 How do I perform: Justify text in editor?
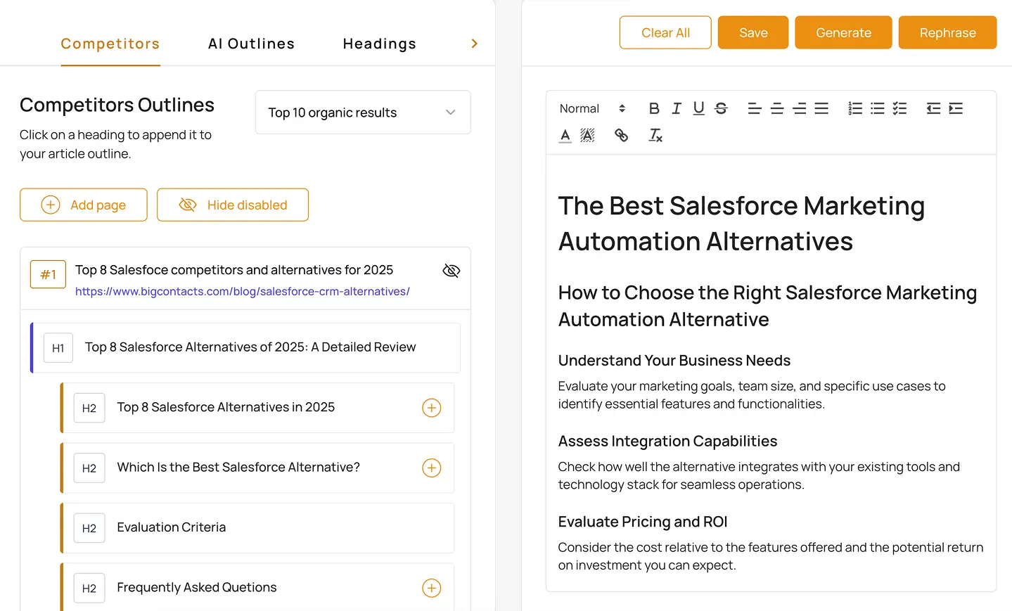click(x=821, y=108)
